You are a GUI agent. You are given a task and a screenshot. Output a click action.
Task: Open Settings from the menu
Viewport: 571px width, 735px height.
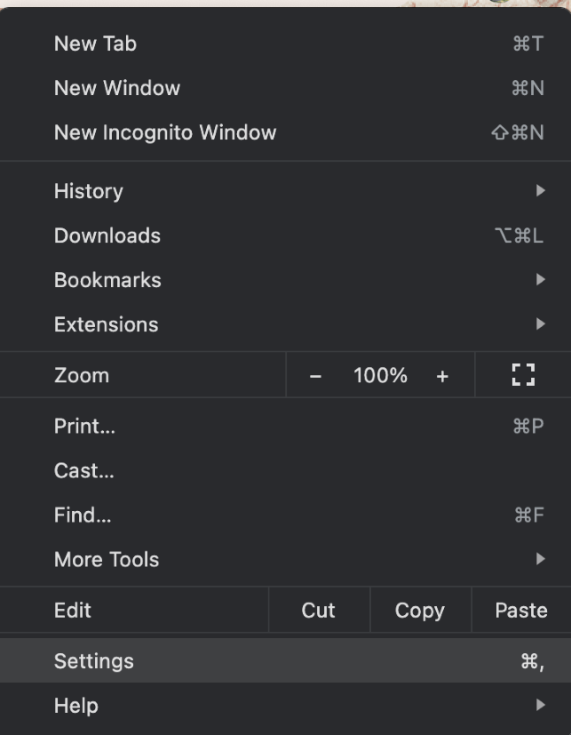[93, 661]
